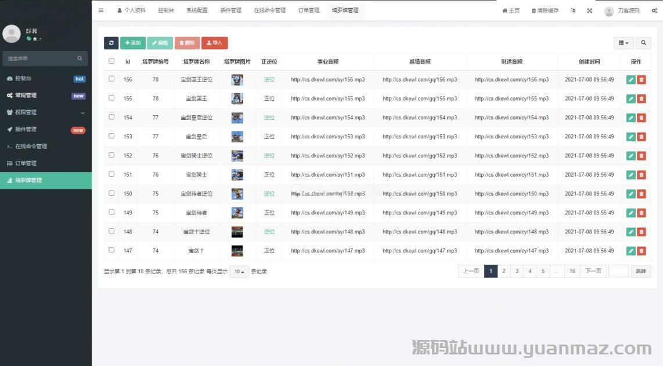Click the sidebar menu search input field
The width and height of the screenshot is (663, 366).
pos(41,58)
